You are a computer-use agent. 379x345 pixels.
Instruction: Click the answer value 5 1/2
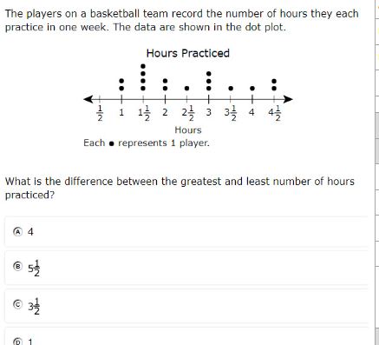click(x=34, y=268)
